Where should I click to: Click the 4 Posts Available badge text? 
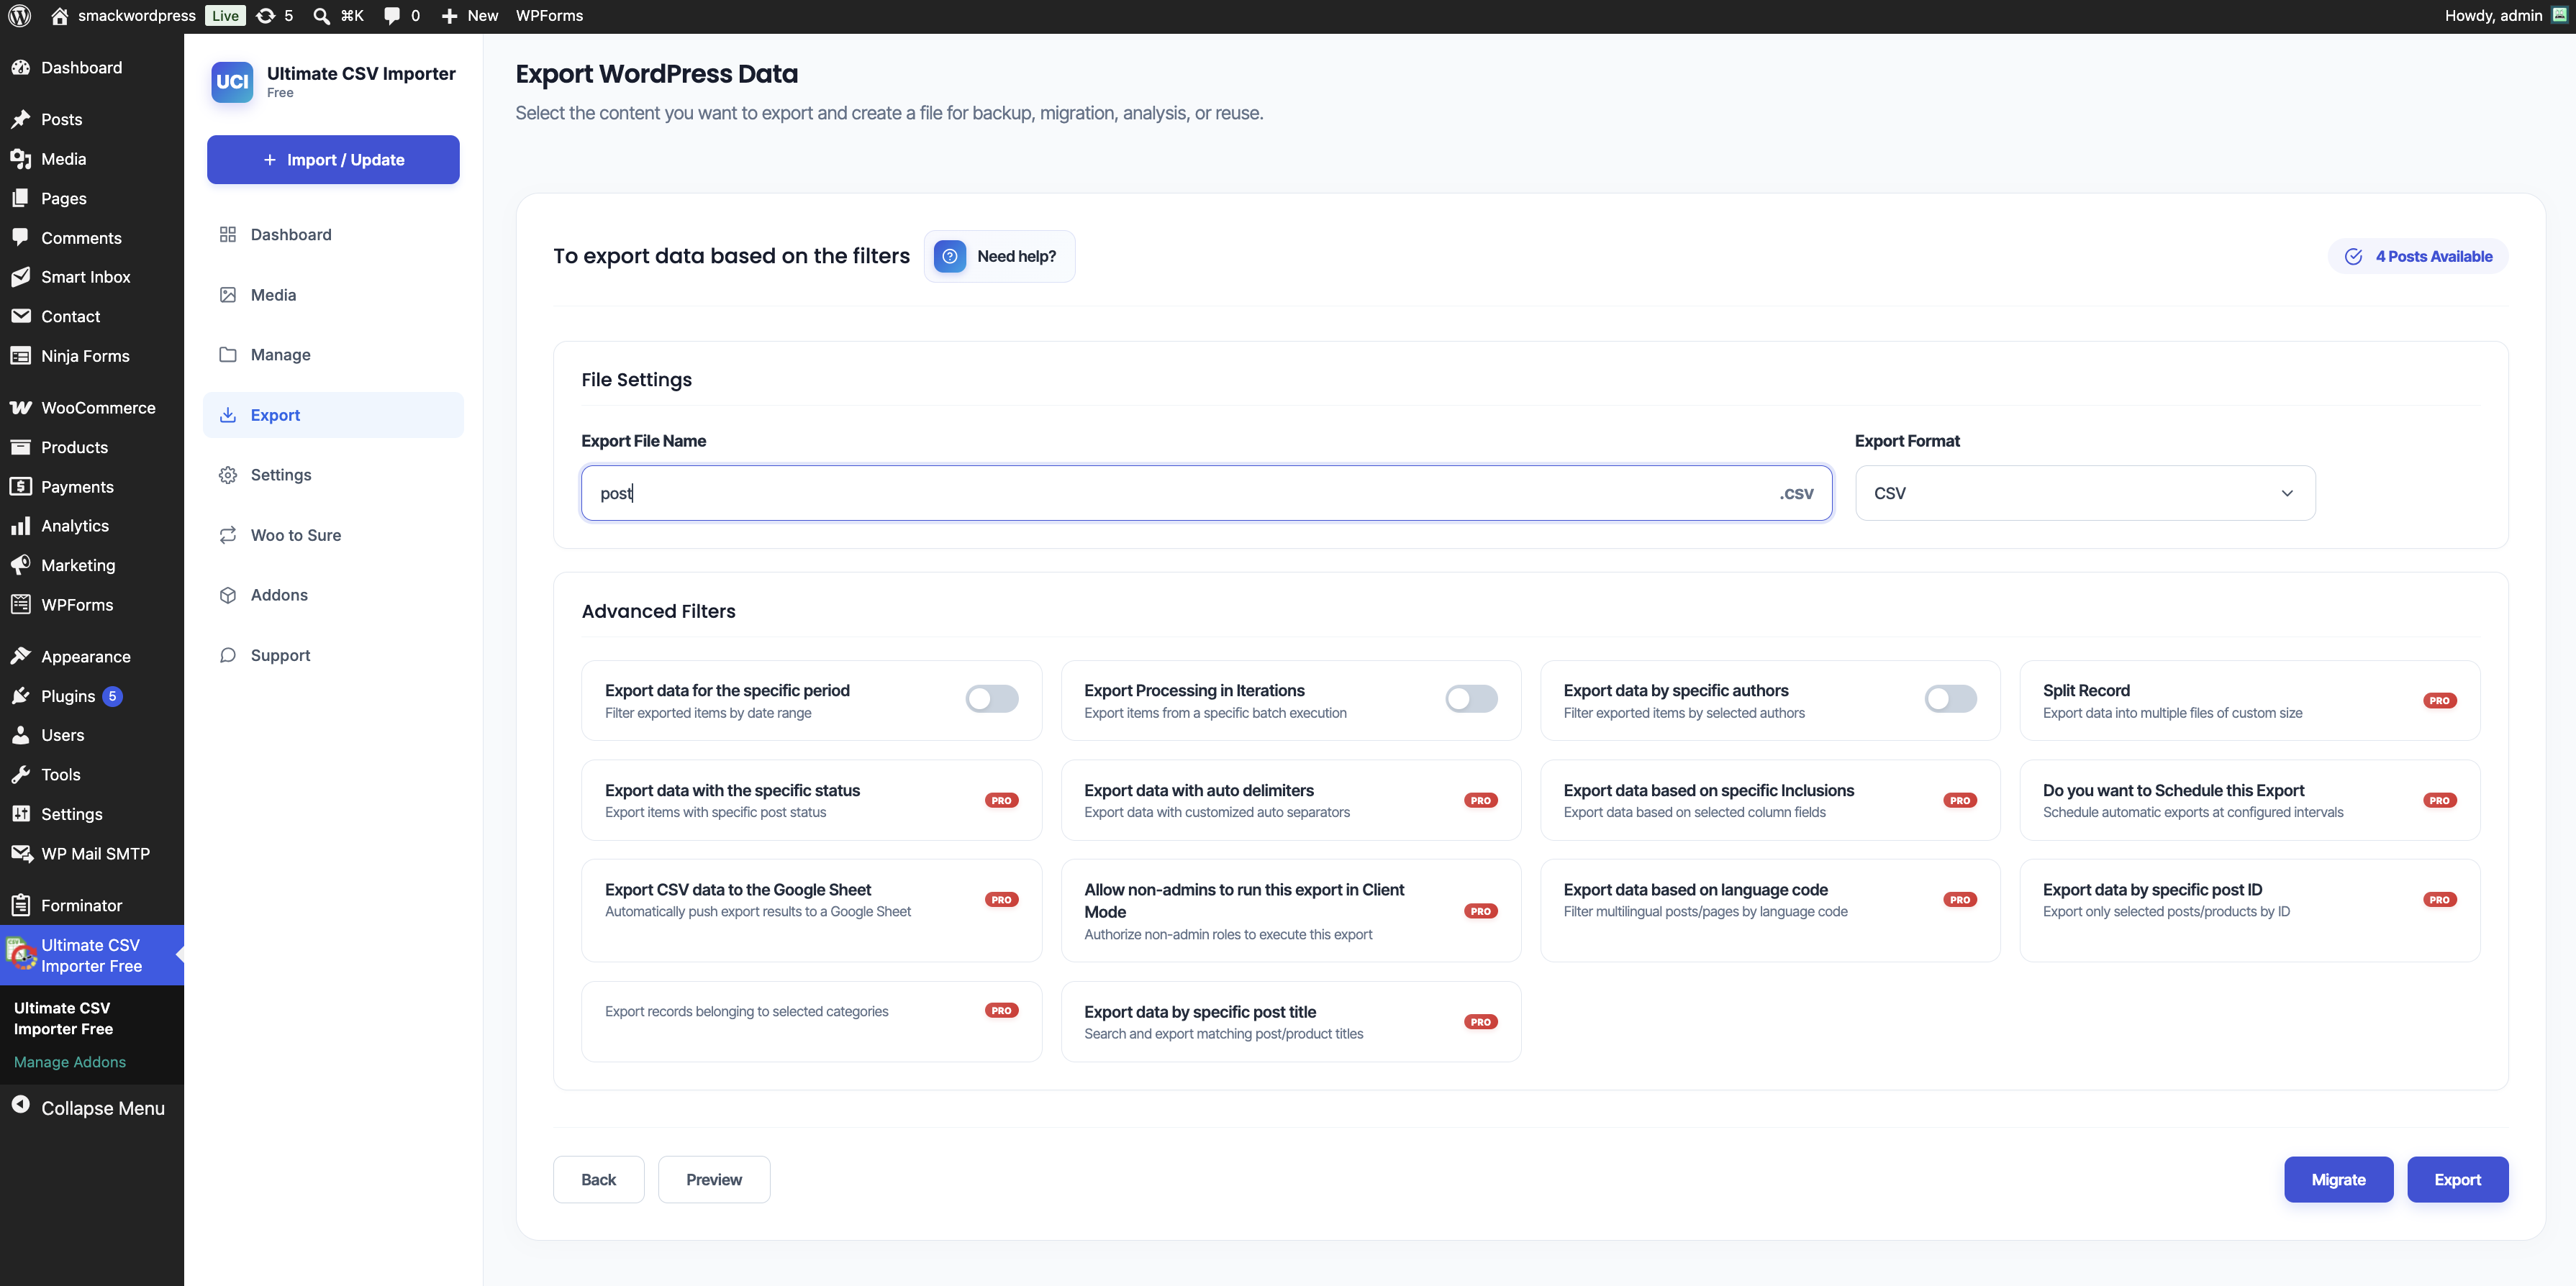tap(2434, 257)
